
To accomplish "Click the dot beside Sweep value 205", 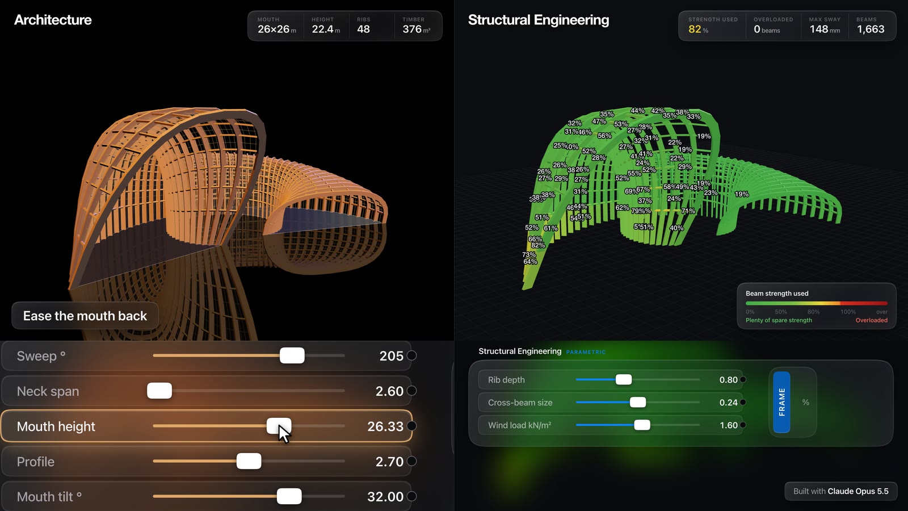I will 412,355.
